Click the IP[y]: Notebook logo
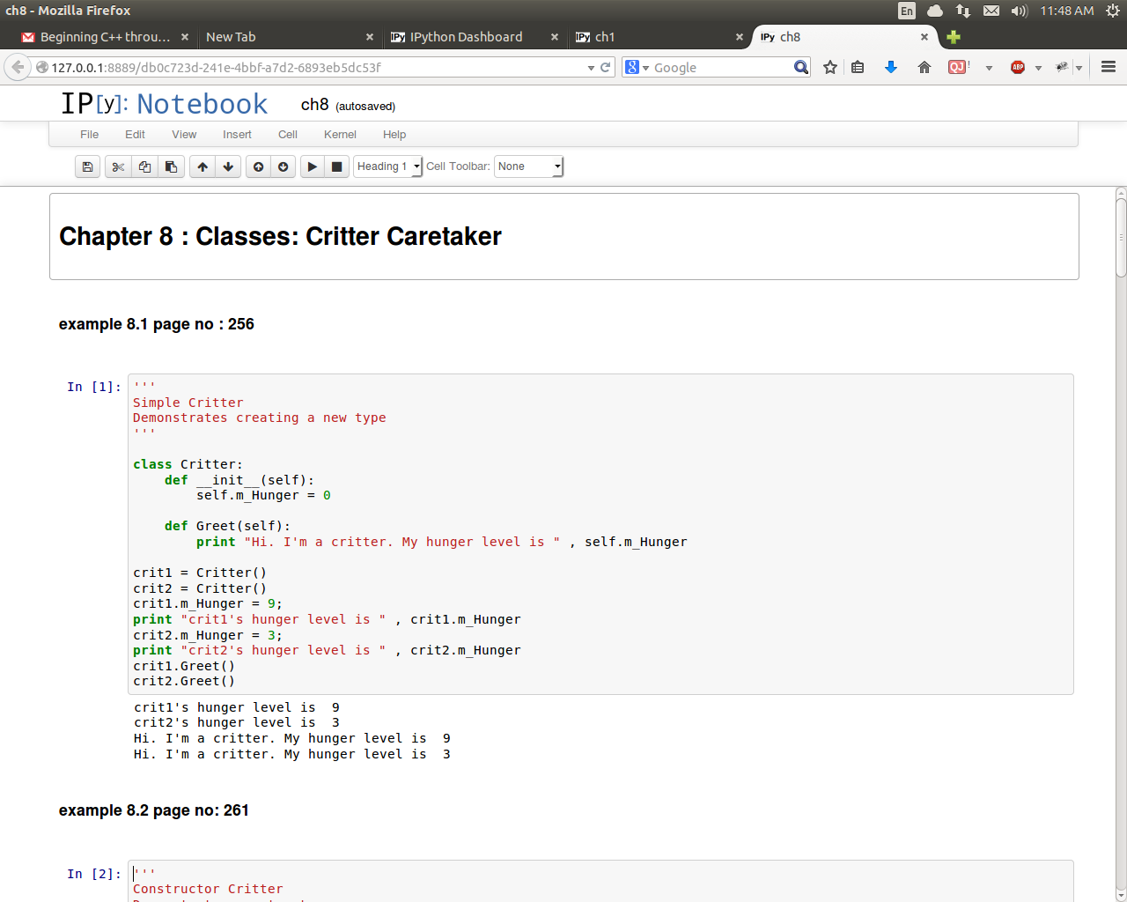Screen dimensions: 1127x902 [164, 104]
